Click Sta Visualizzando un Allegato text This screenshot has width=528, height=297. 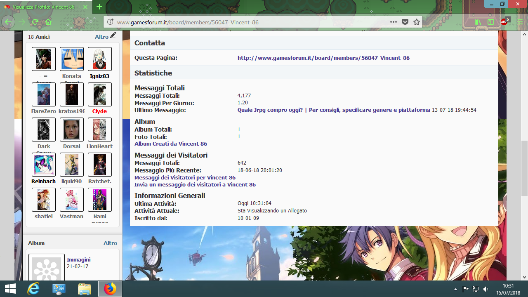pyautogui.click(x=272, y=211)
